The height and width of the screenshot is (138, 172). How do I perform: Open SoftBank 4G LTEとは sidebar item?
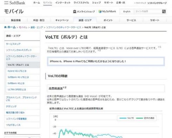coord(23,77)
